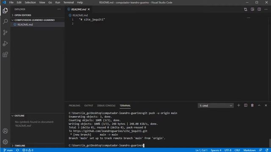
Task: Open the Accounts menu icon
Action: [x=5, y=131]
